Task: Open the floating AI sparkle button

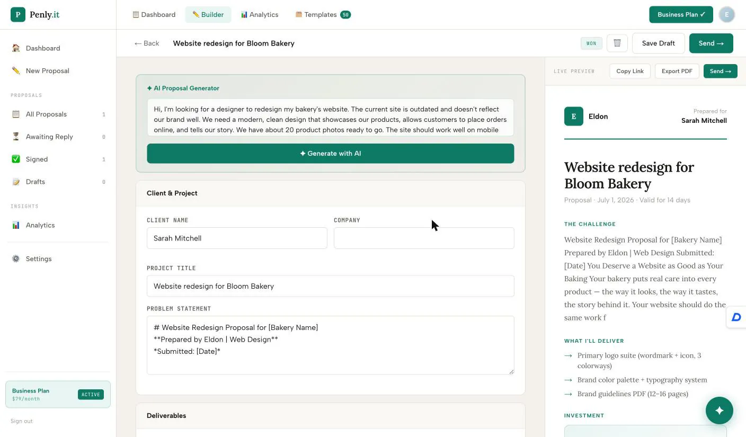Action: click(x=720, y=411)
